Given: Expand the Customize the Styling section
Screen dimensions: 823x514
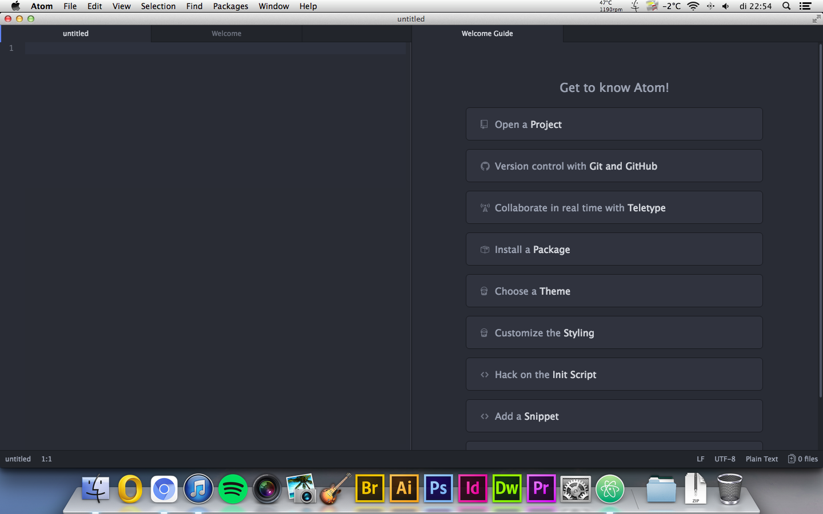Looking at the screenshot, I should (614, 332).
